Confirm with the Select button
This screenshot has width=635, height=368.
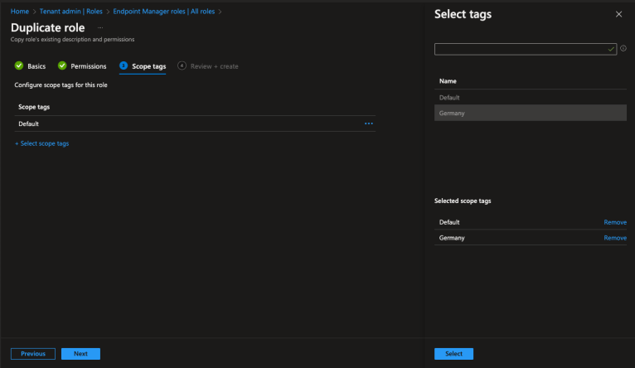453,354
